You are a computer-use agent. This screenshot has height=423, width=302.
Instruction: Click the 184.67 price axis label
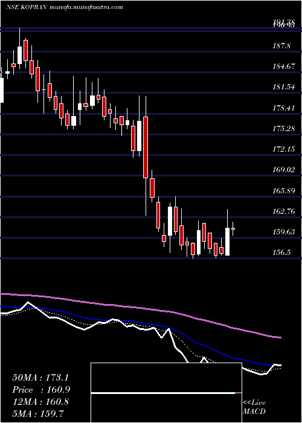283,66
